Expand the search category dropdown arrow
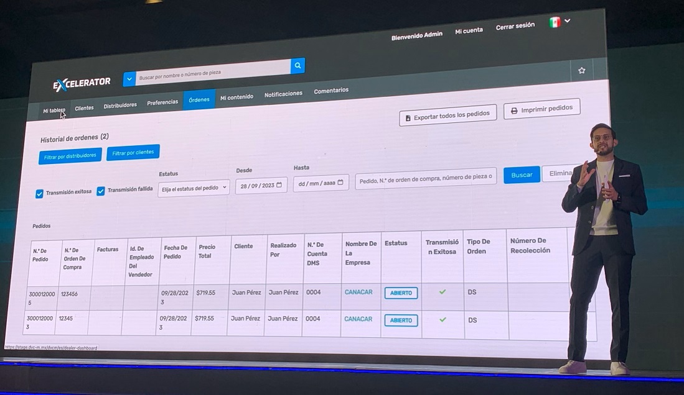Image resolution: width=684 pixels, height=395 pixels. point(129,79)
